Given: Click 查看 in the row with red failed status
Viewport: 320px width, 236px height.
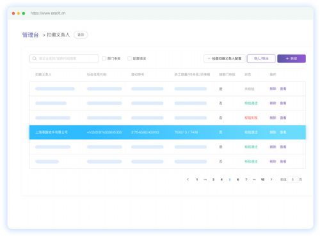Looking at the screenshot, I should click(283, 118).
